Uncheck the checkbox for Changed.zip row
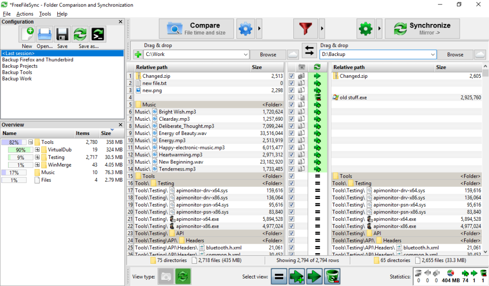The width and height of the screenshot is (489, 286). pyautogui.click(x=291, y=76)
